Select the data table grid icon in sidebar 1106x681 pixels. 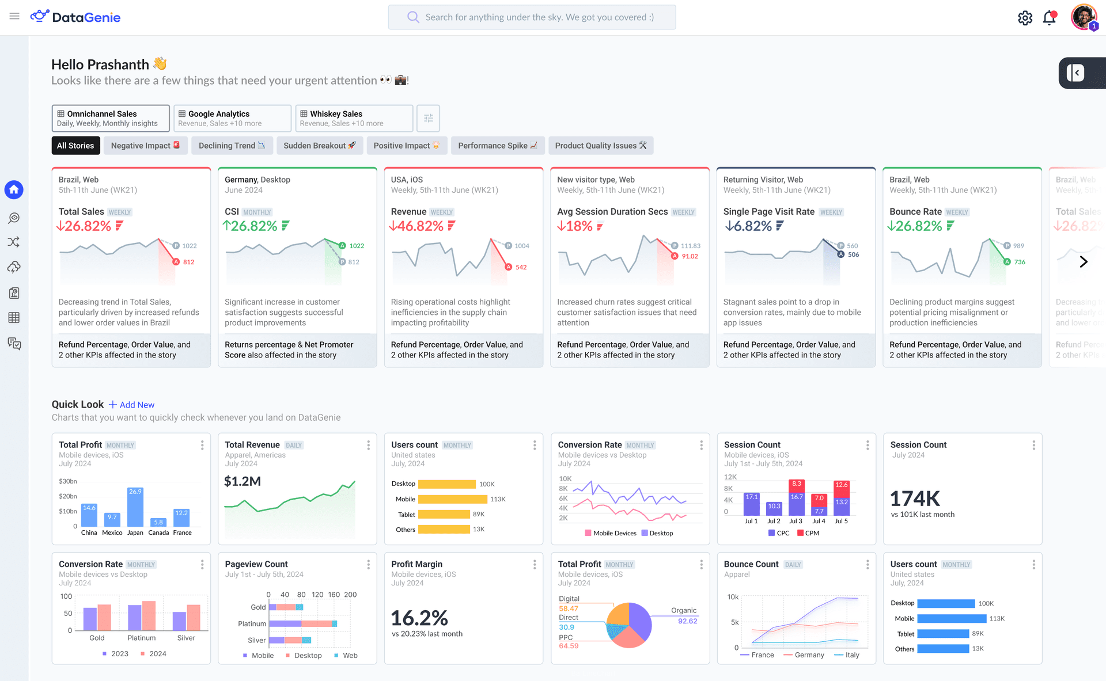pos(14,318)
